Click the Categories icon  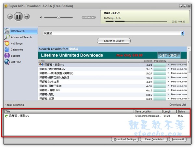(x=7, y=50)
